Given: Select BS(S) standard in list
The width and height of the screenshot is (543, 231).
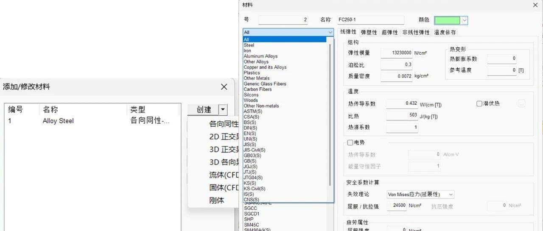Looking at the screenshot, I should click(x=250, y=122).
